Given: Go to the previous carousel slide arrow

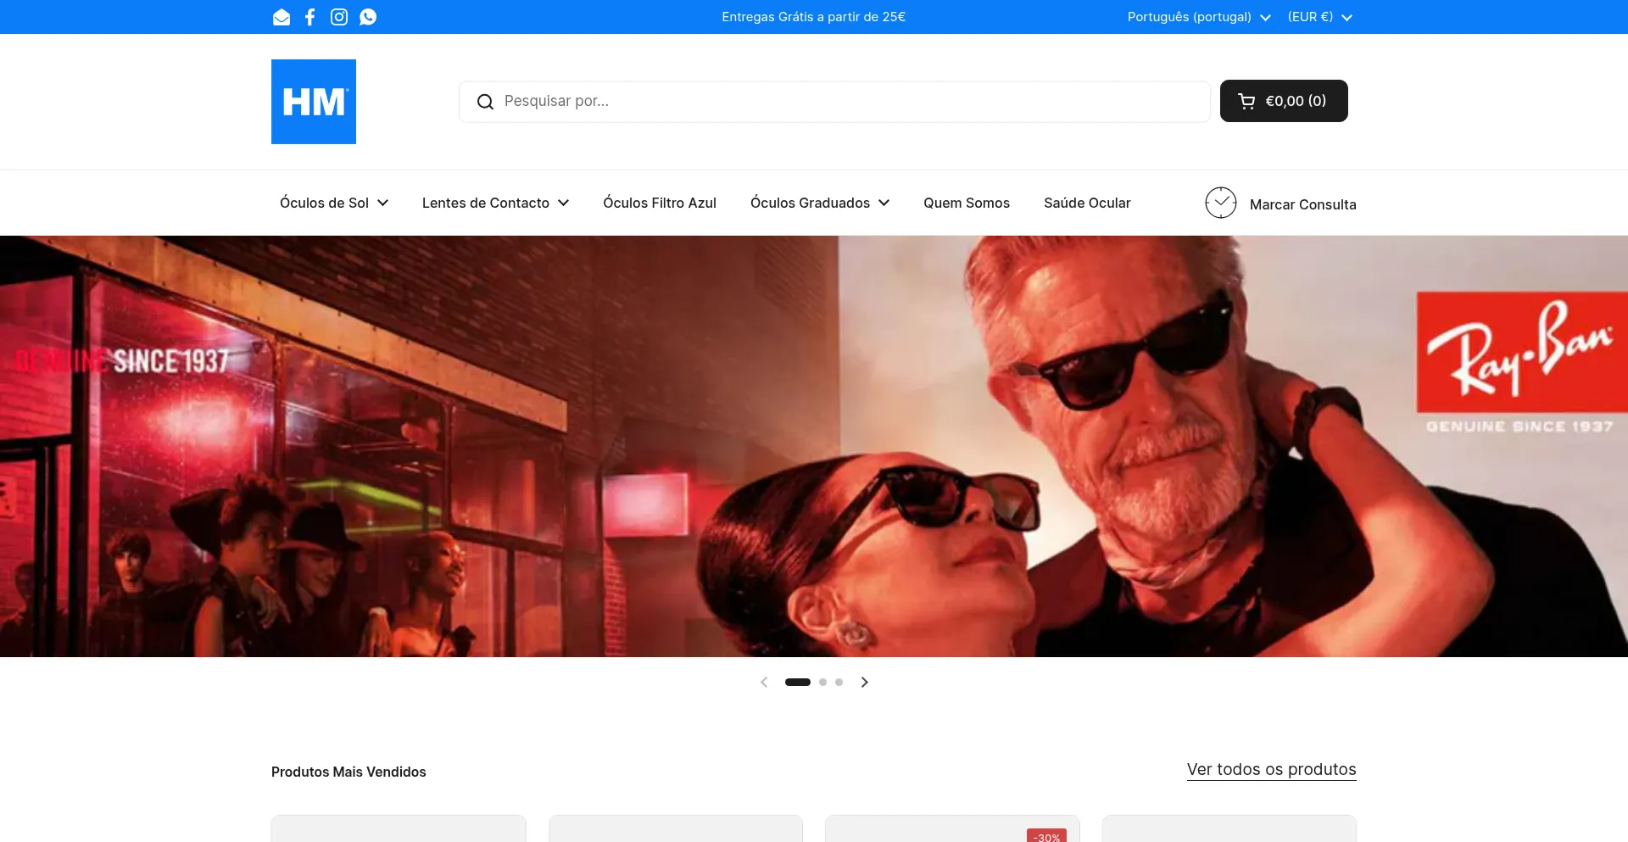Looking at the screenshot, I should 764,682.
